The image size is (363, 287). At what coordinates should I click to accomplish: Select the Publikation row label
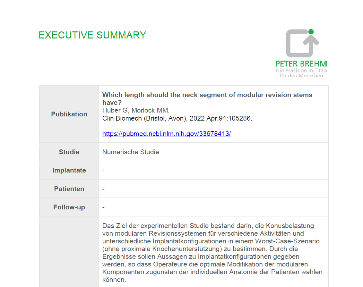69,114
